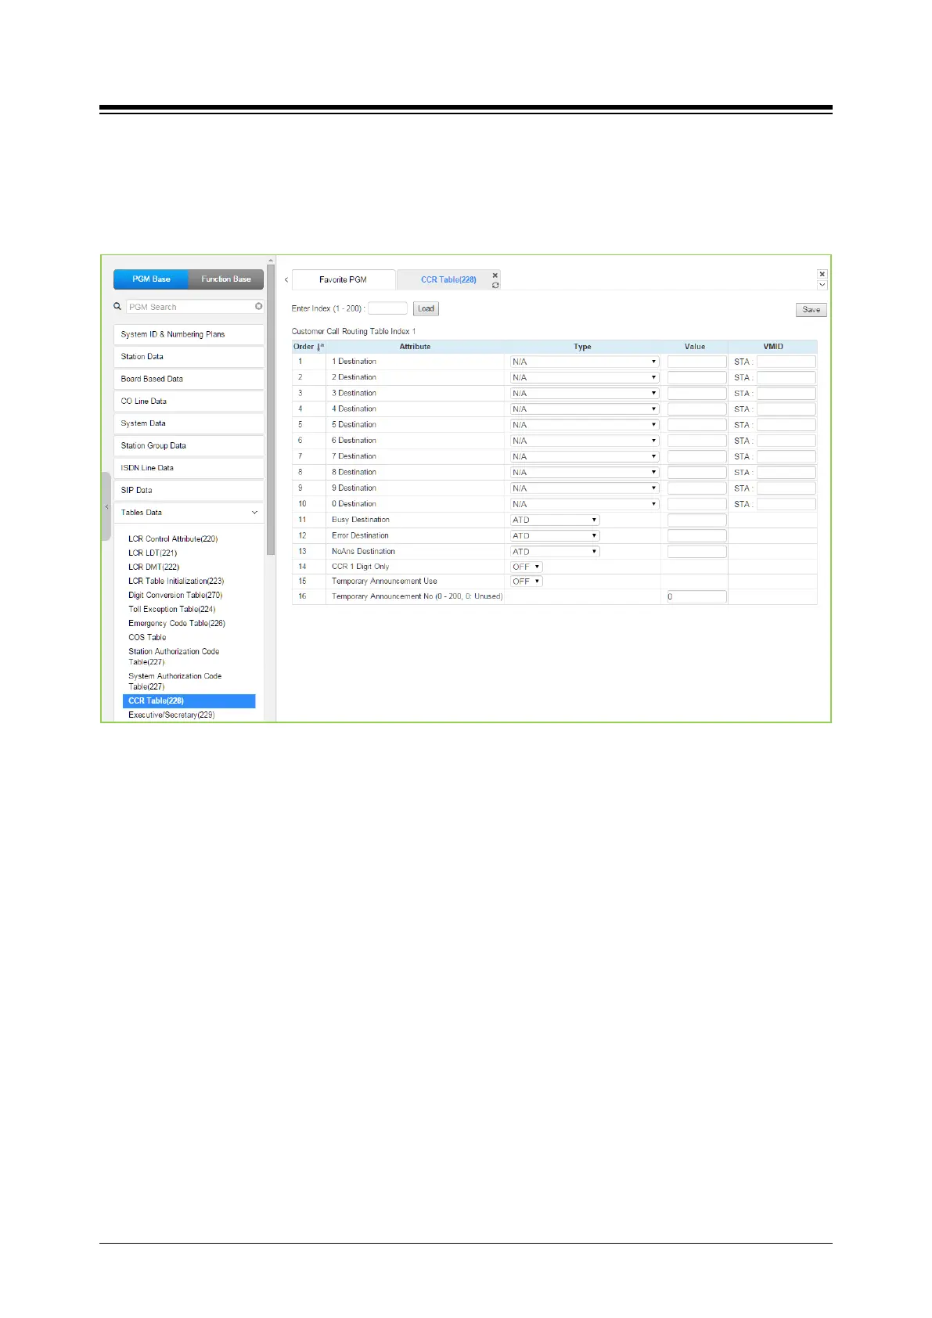Image resolution: width=932 pixels, height=1318 pixels.
Task: Click the Enter Index input field
Action: [387, 308]
